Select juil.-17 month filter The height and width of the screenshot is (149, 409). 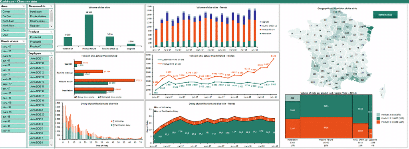(13, 75)
